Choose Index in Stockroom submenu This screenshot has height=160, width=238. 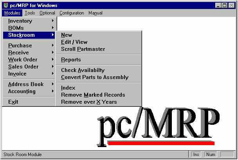[x=99, y=88]
